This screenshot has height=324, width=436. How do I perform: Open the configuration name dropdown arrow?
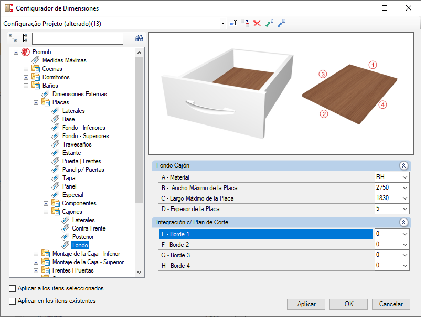coord(223,24)
